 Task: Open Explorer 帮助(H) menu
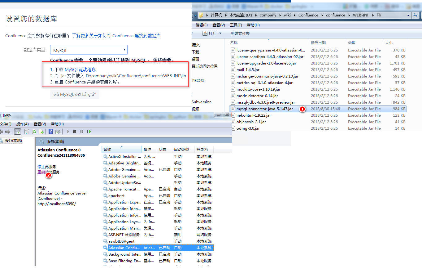pos(253,25)
